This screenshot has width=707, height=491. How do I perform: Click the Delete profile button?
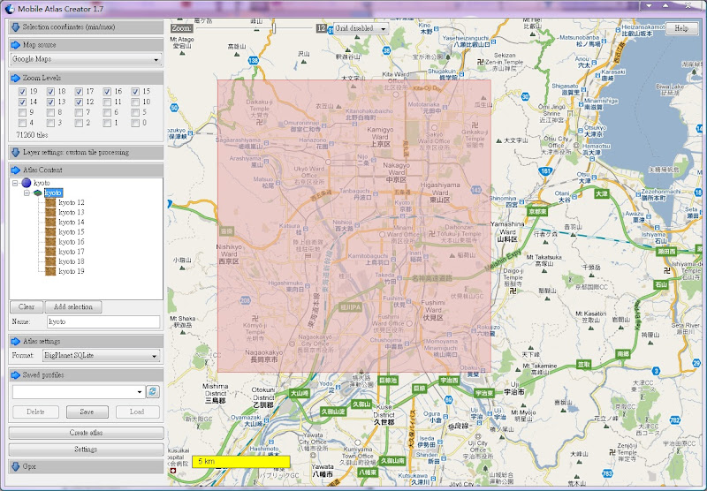[x=35, y=412]
